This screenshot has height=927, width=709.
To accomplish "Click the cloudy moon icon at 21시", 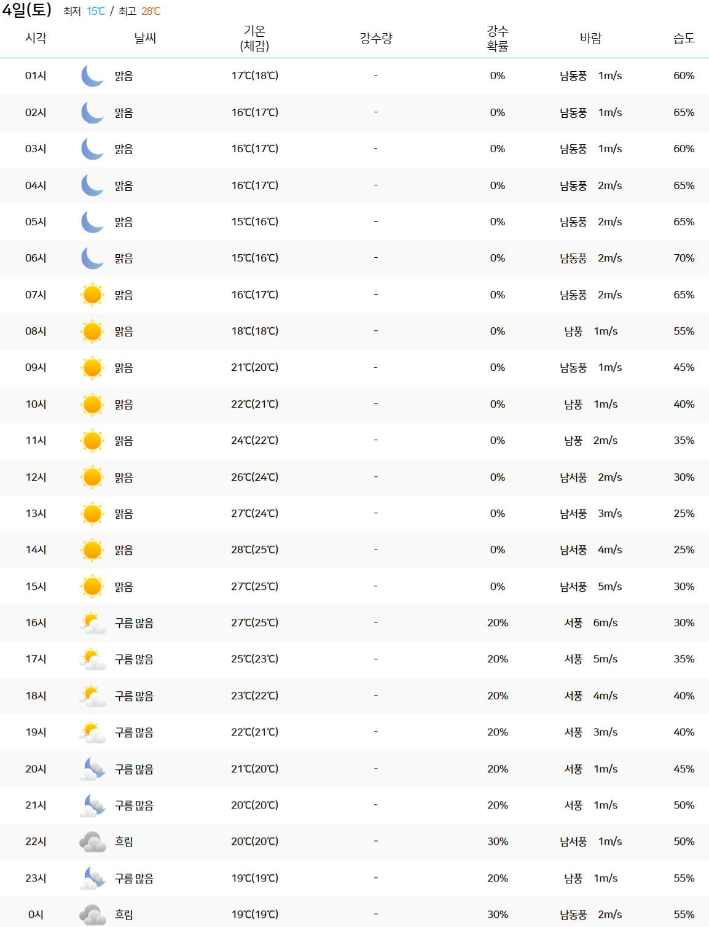I will click(93, 805).
